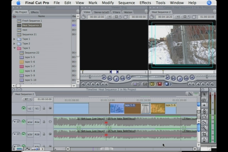The image size is (228, 152).
Task: Click the blue Replace edit button in Canvas
Action: (x=167, y=84)
